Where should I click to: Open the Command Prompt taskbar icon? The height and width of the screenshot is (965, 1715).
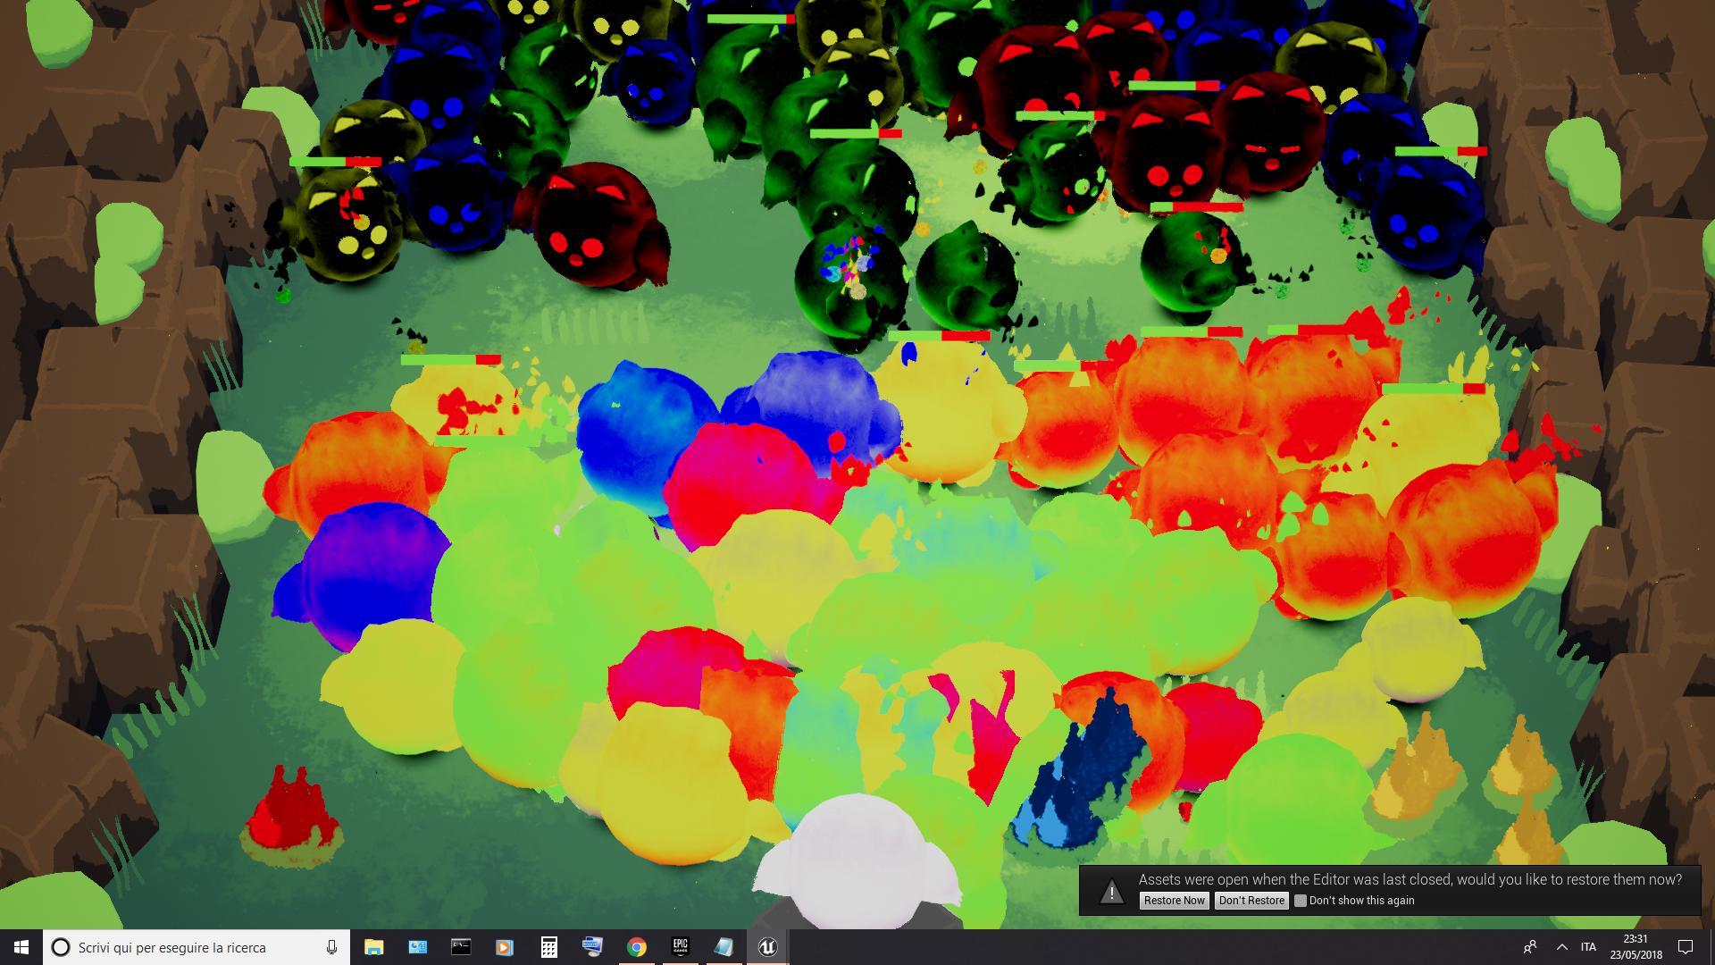(461, 947)
